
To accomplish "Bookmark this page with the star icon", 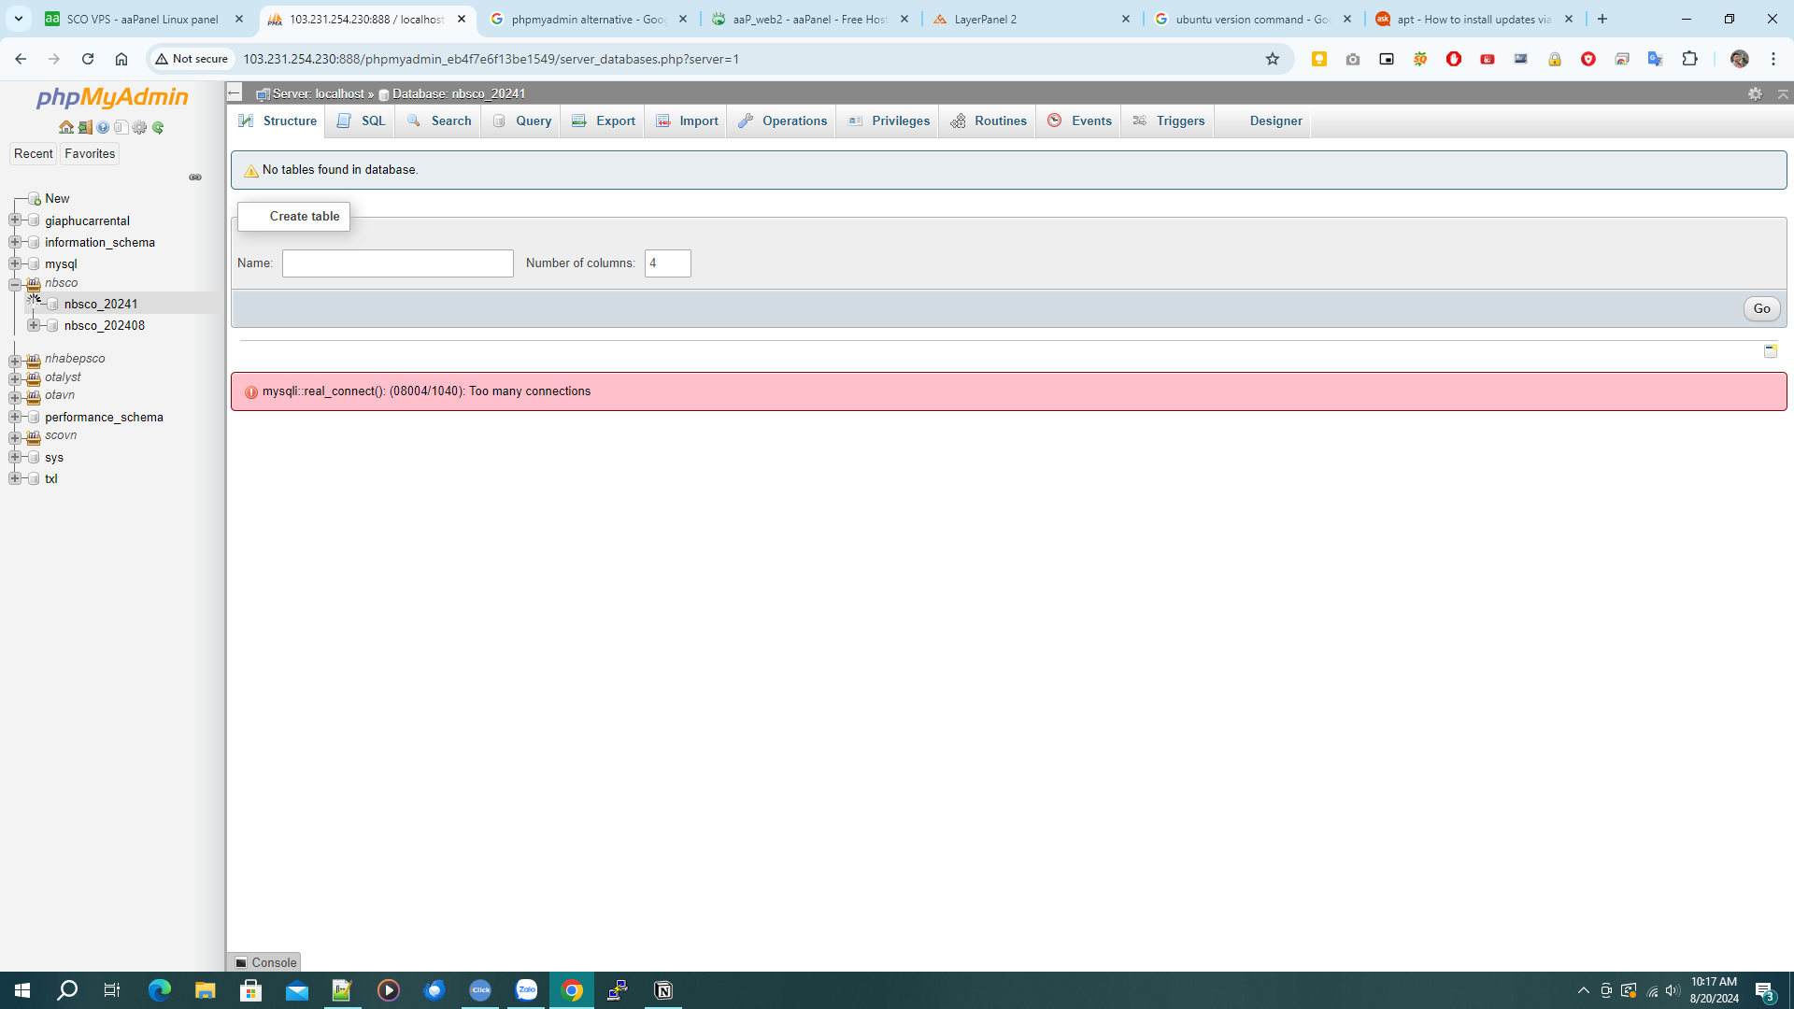I will (1272, 59).
